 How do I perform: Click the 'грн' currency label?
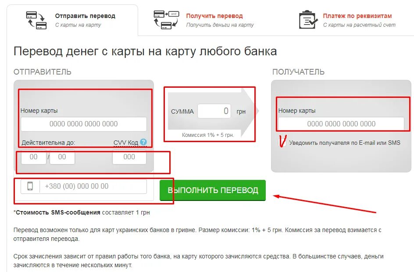241,111
